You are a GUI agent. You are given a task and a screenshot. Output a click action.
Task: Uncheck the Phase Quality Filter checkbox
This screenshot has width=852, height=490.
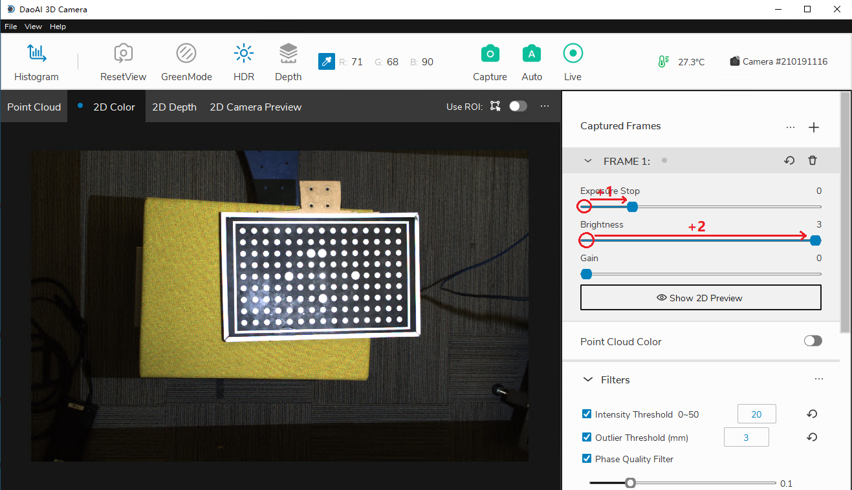coord(587,459)
